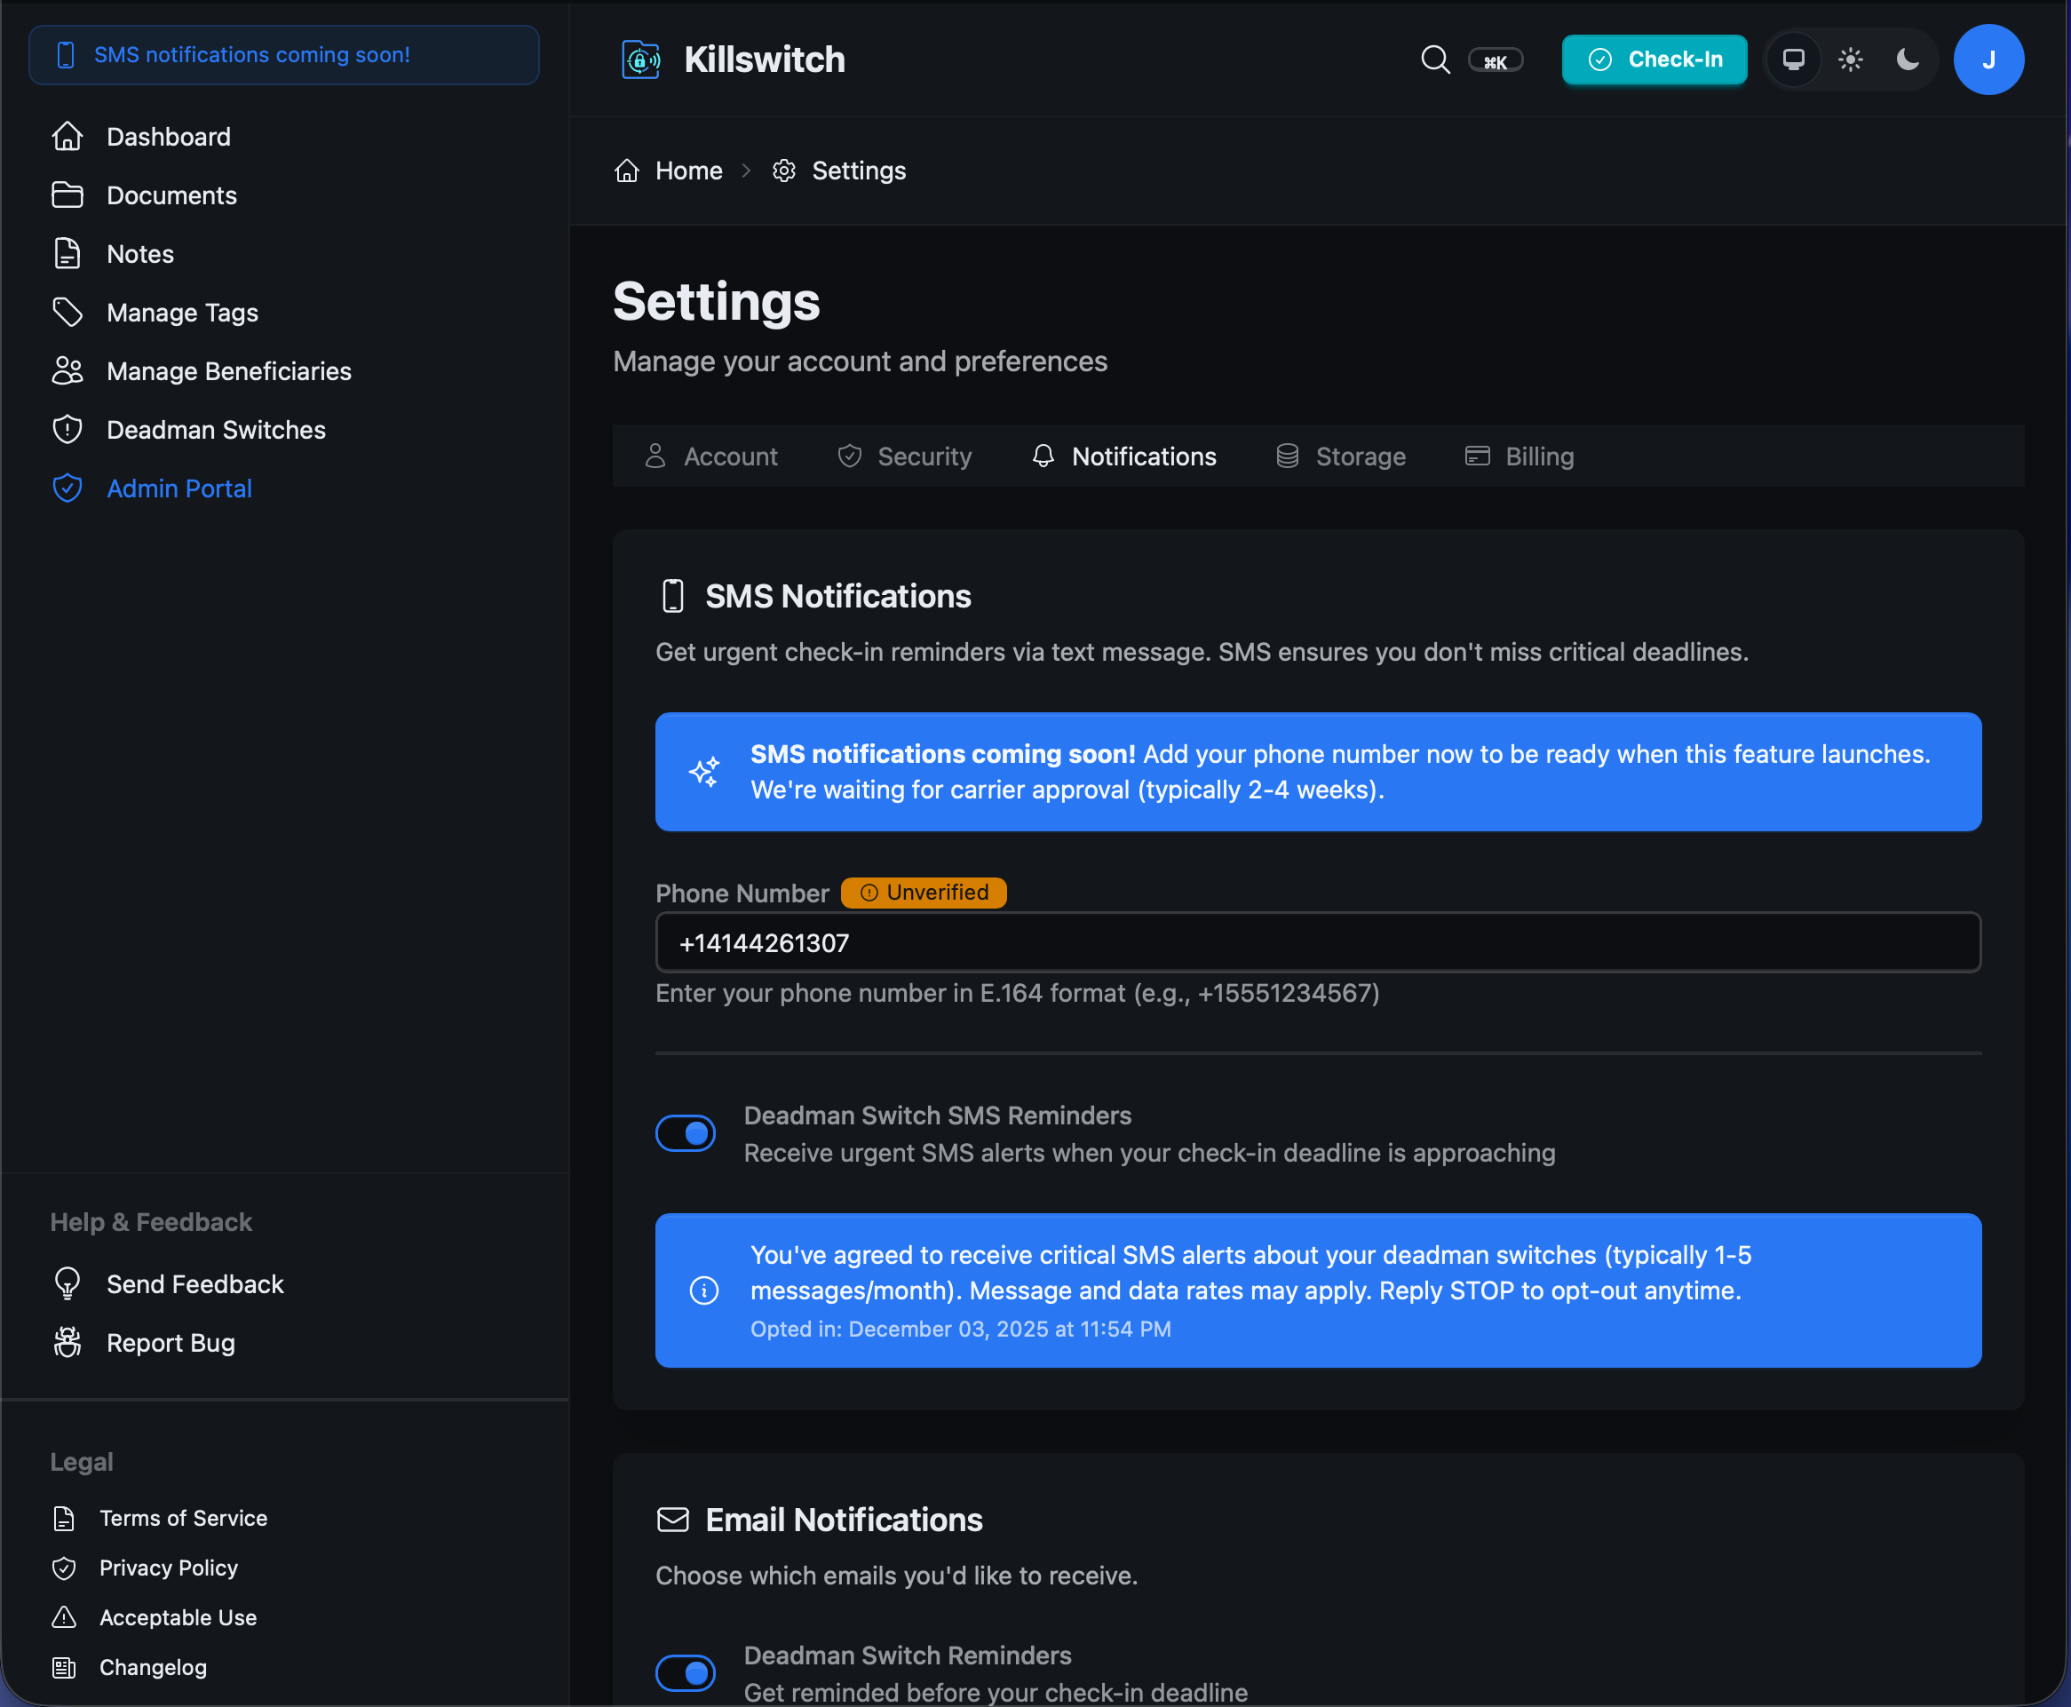Click the SMS Notifications phone icon
Image resolution: width=2071 pixels, height=1707 pixels.
point(674,596)
